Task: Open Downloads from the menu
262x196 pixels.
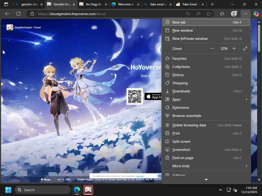Action: [206, 91]
